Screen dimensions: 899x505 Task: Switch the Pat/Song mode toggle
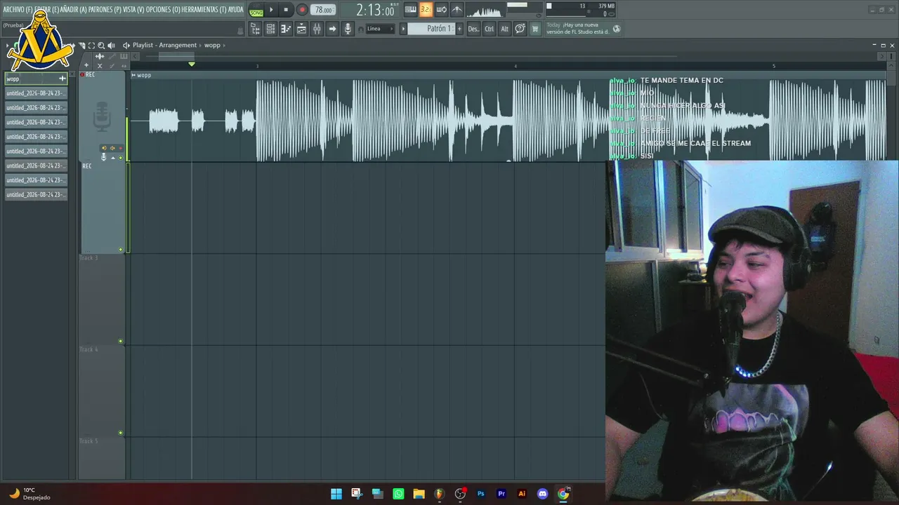point(256,10)
